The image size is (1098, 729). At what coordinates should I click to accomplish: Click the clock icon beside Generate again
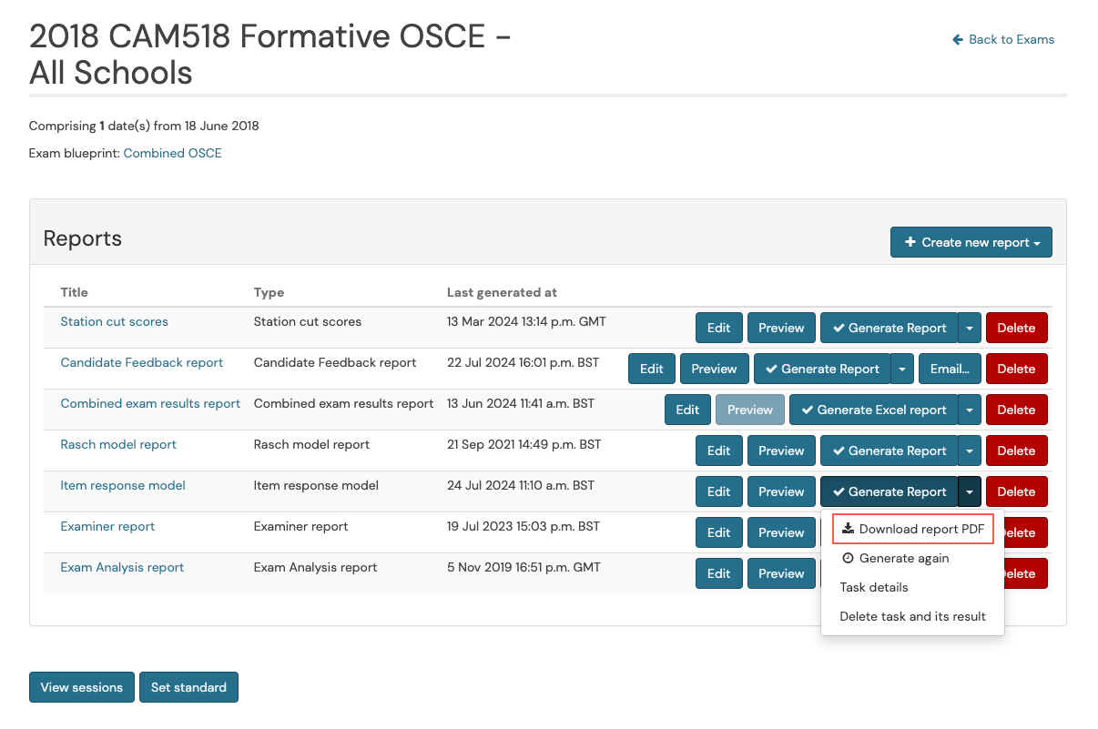[x=848, y=558]
